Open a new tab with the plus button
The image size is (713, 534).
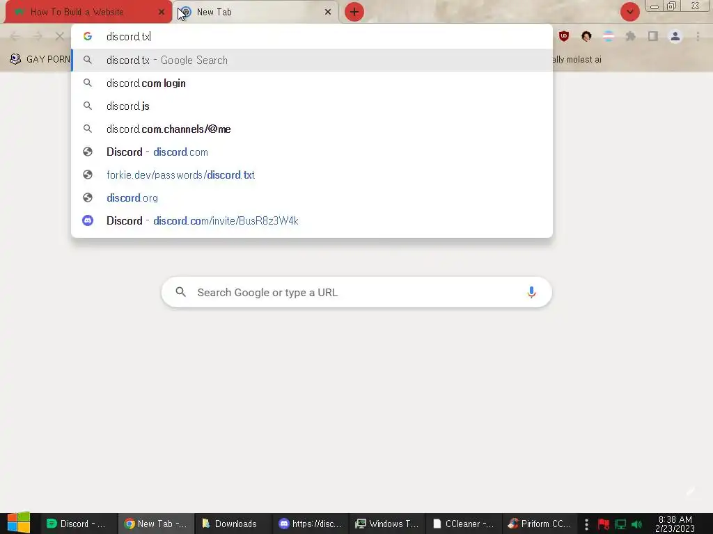tap(354, 12)
